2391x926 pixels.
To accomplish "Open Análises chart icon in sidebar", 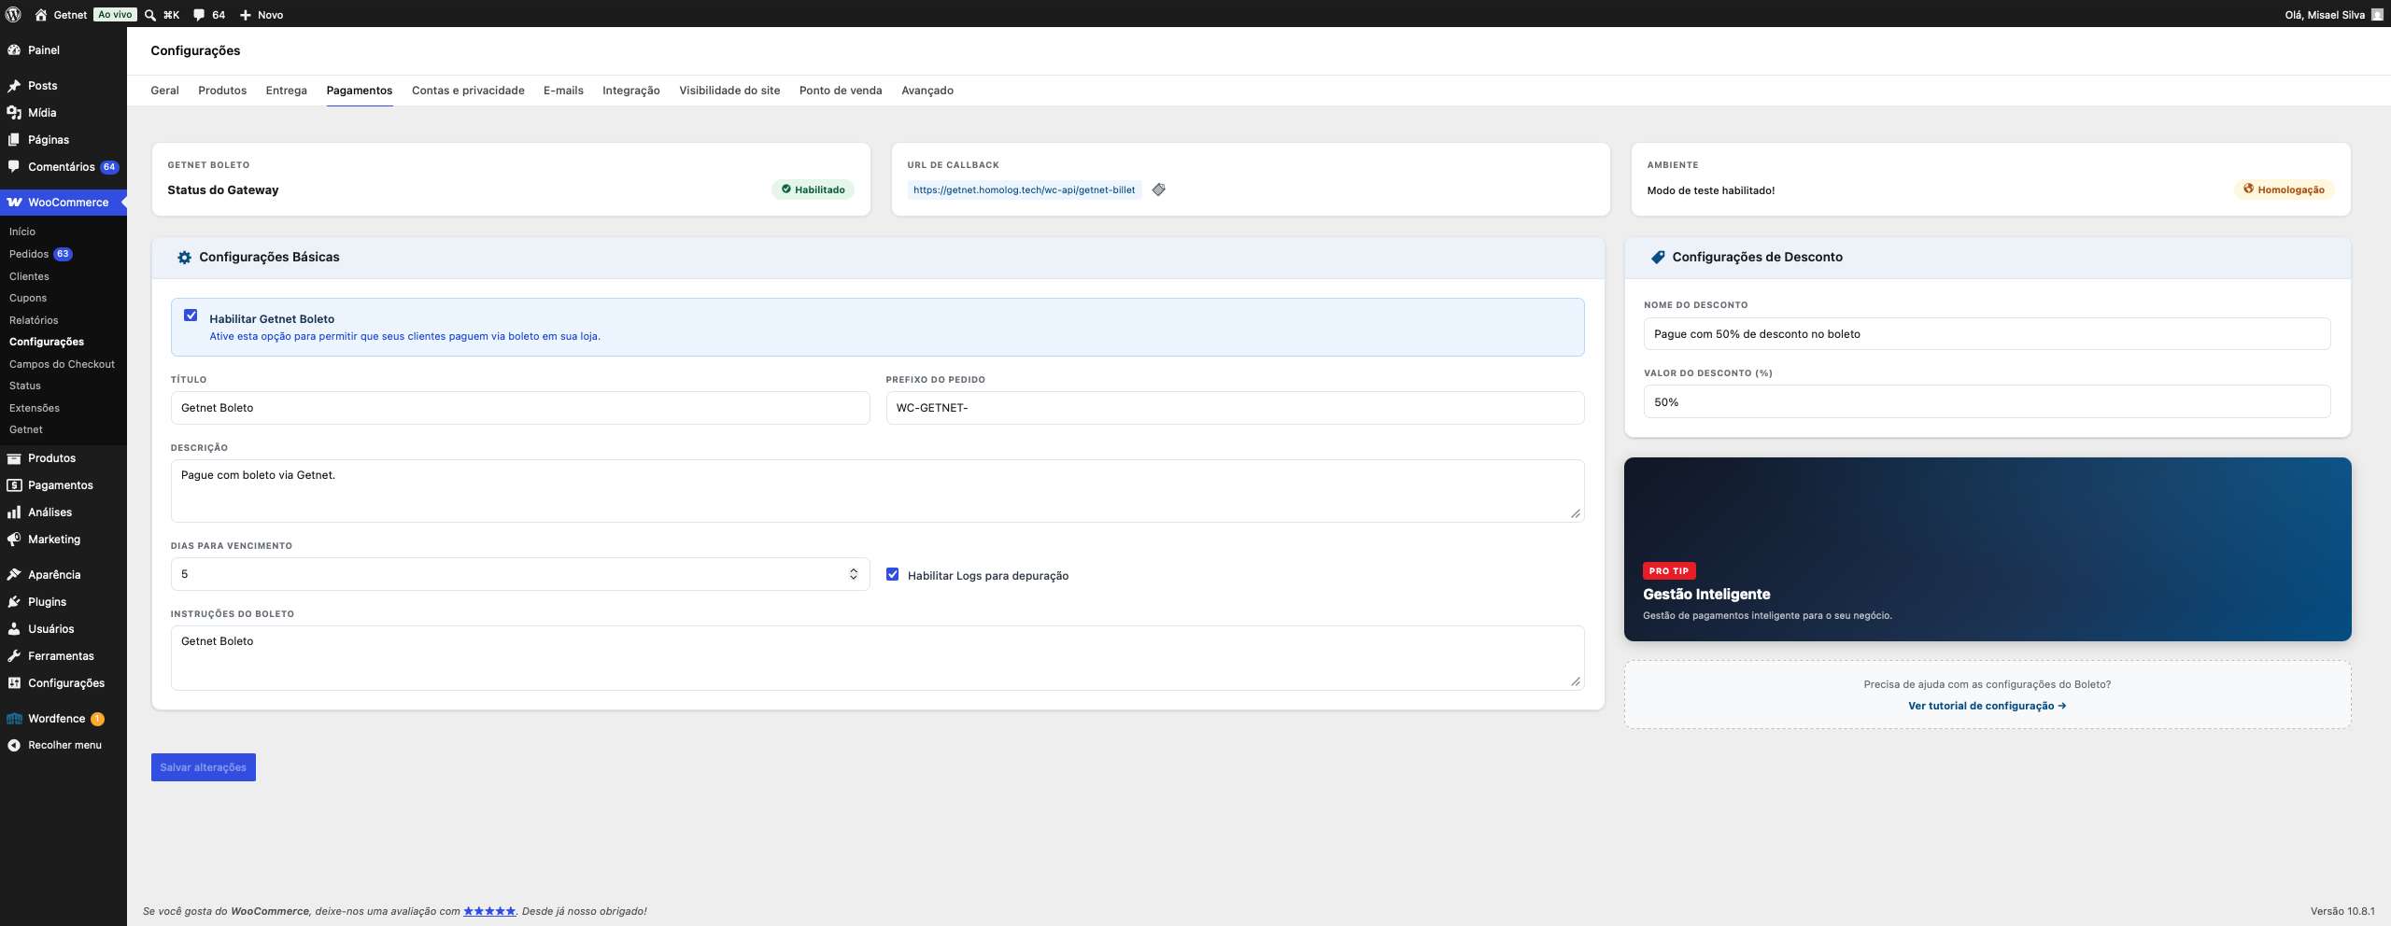I will pos(14,512).
